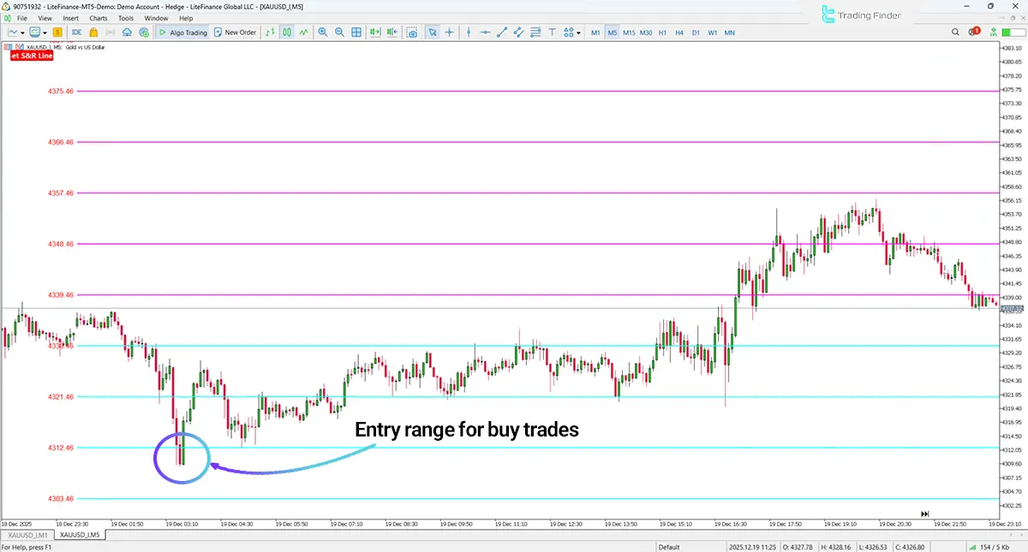Enable chart auto scroll

374,33
